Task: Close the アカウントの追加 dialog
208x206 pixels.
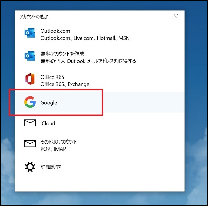Action: [x=176, y=17]
